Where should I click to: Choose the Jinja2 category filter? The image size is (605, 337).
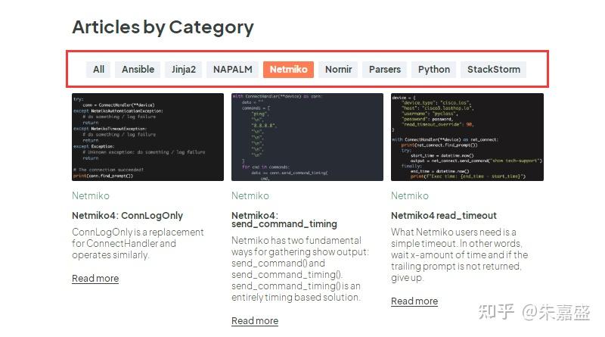(184, 70)
